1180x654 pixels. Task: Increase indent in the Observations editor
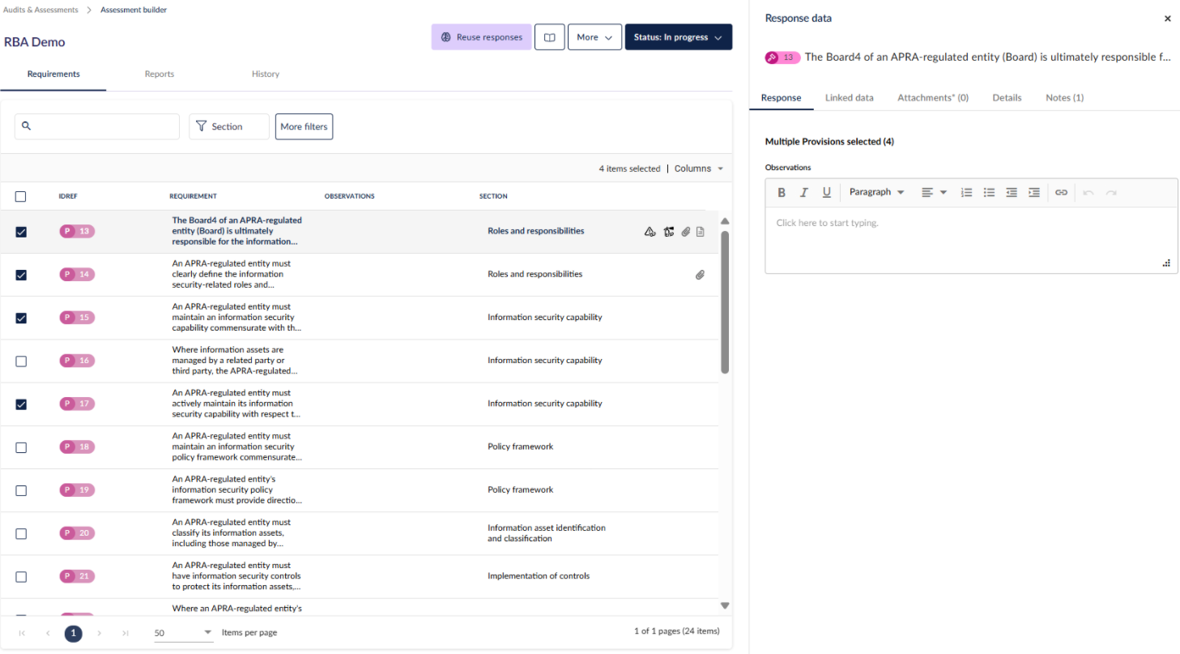coord(1034,193)
